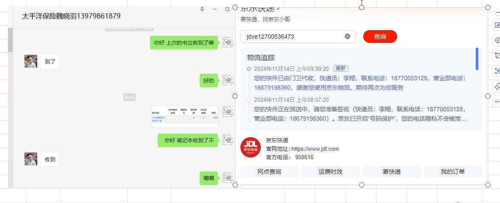The width and height of the screenshot is (500, 203).
Task: Open the https://www.jdl.com link
Action: [315, 149]
